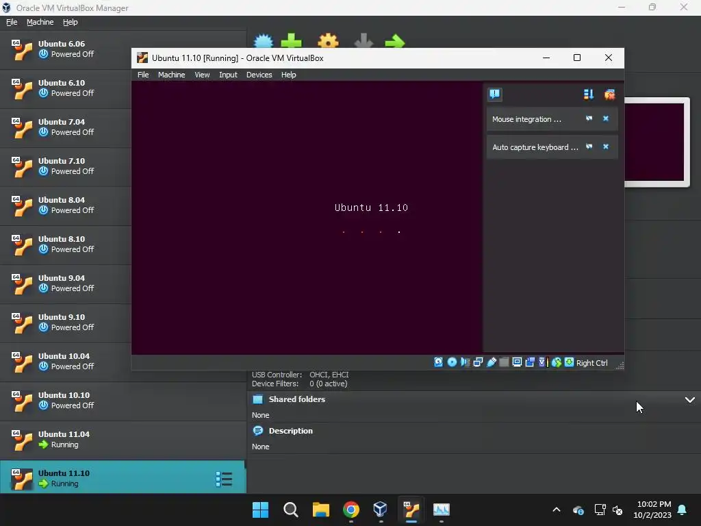Open the Manager Machine menu
Image resolution: width=701 pixels, height=526 pixels.
click(40, 22)
